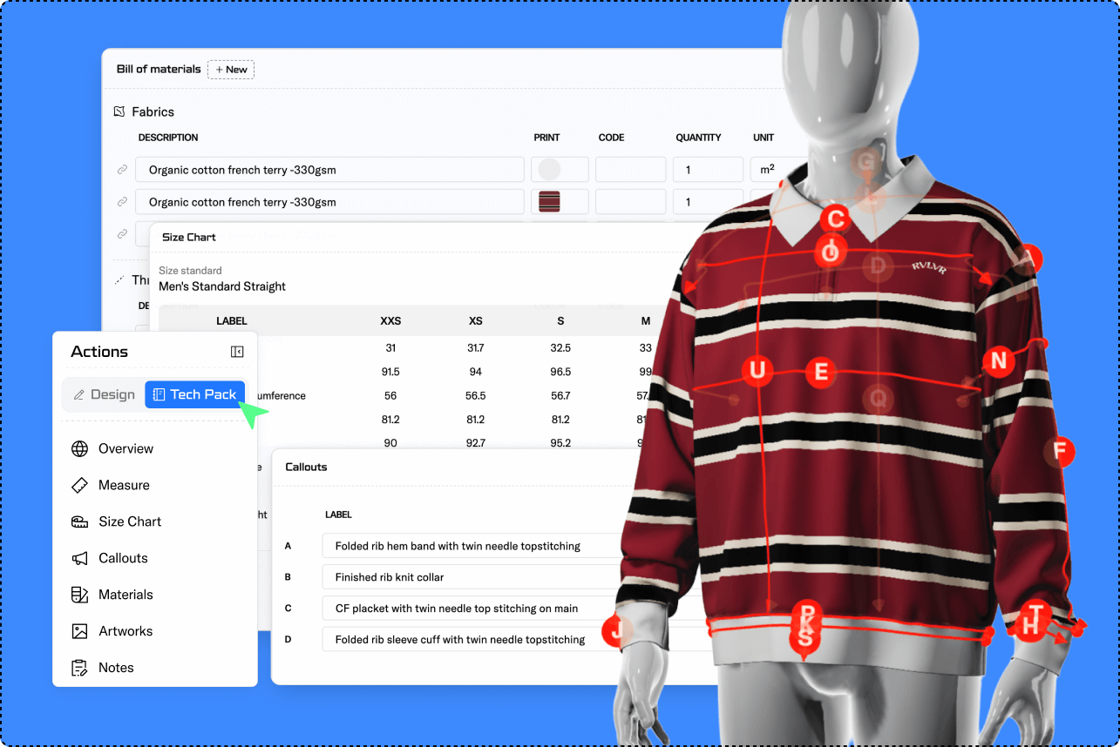Screen dimensions: 1120x747
Task: Click the Men's Standard Straight size standard
Action: coord(222,286)
